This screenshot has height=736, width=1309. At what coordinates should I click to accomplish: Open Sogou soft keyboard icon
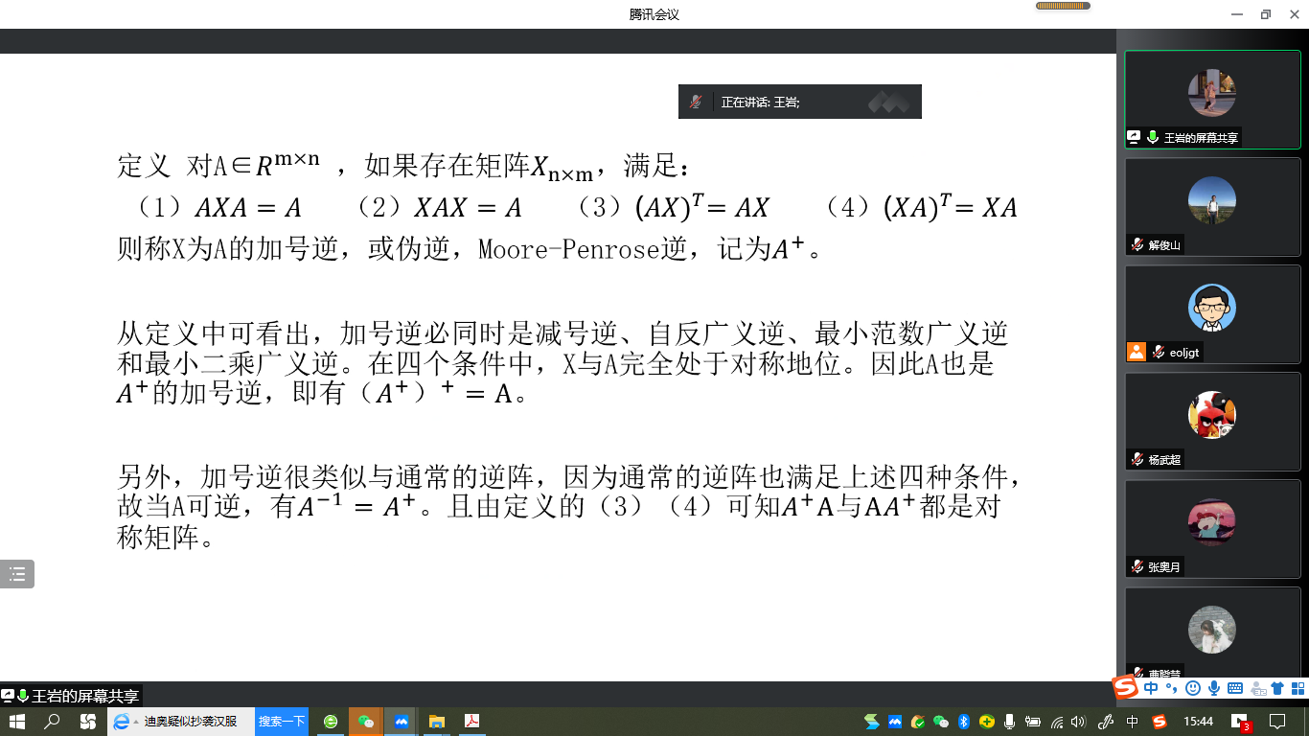[x=1235, y=688]
